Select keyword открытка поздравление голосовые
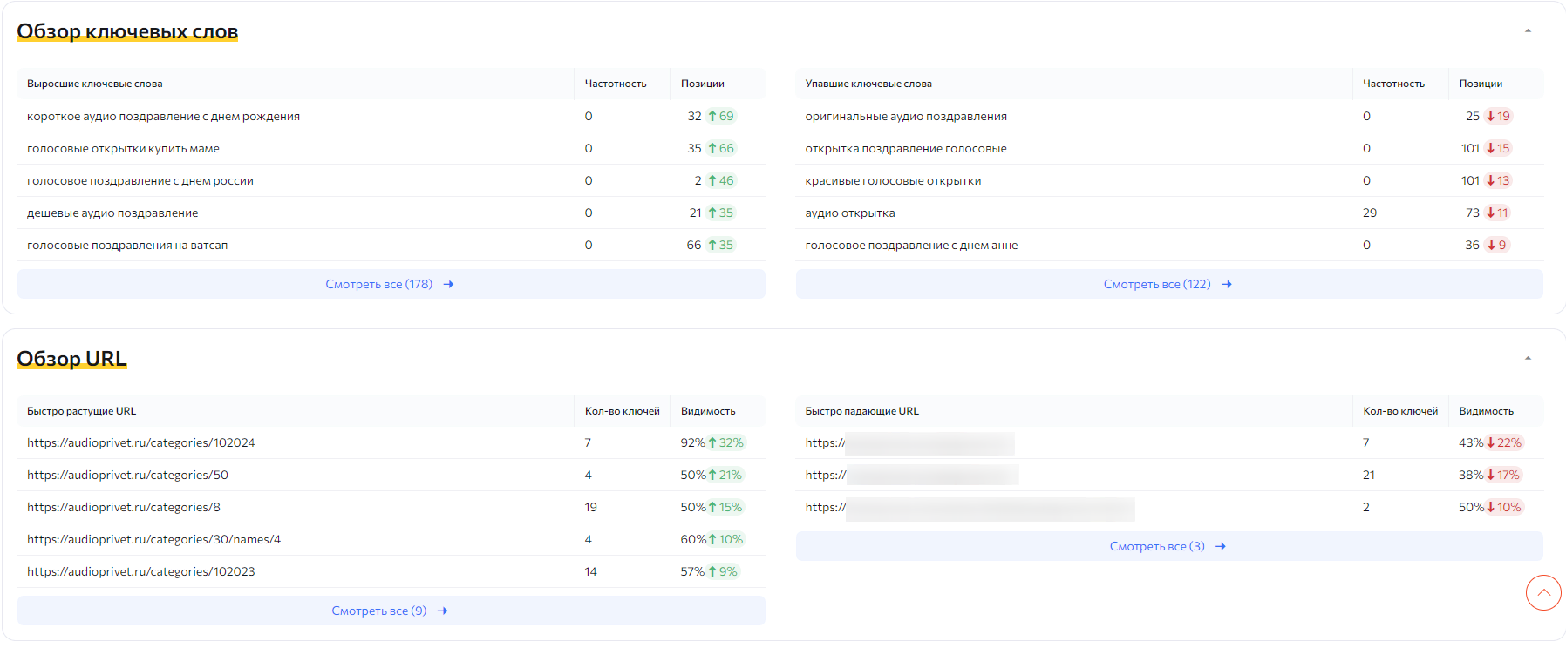Viewport: 1566px width, 648px height. coord(906,148)
